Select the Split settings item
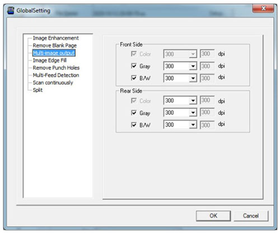 (x=38, y=90)
